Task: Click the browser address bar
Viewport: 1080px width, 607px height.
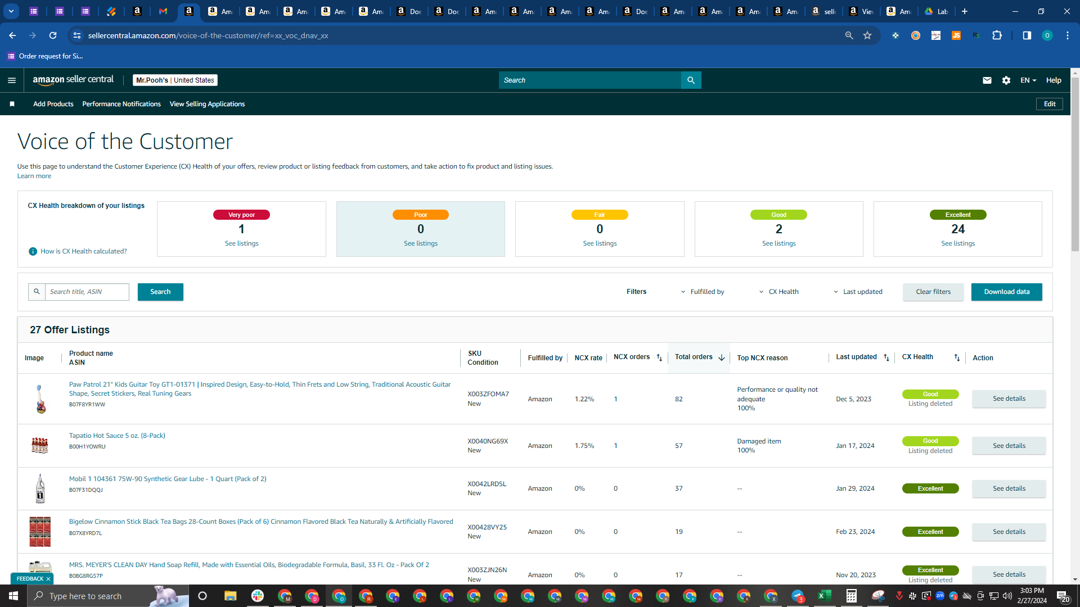Action: click(x=461, y=35)
